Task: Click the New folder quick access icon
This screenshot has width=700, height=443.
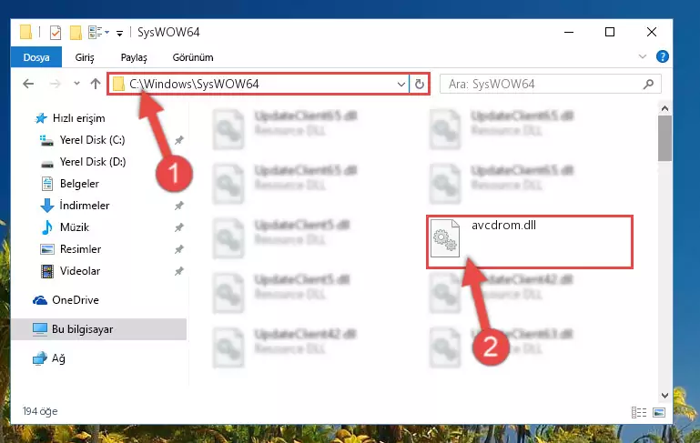Action: click(76, 33)
